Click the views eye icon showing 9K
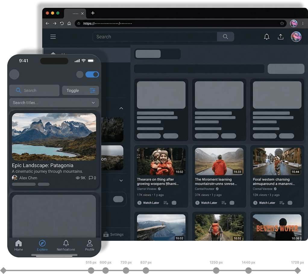The image size is (308, 274). (78, 178)
